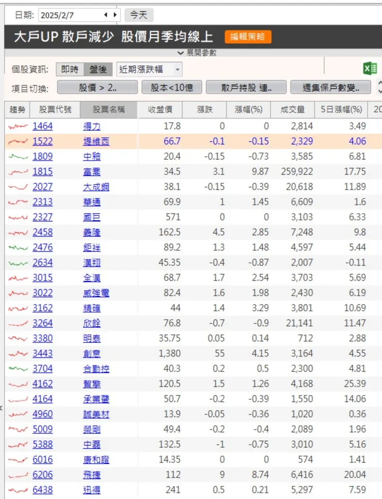The image size is (382, 499).
Task: Open stock code 5388 link
Action: coord(42,445)
